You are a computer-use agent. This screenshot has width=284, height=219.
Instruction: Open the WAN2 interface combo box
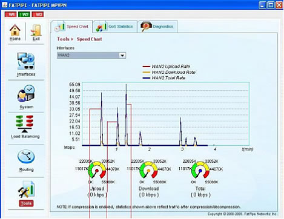(x=91, y=56)
